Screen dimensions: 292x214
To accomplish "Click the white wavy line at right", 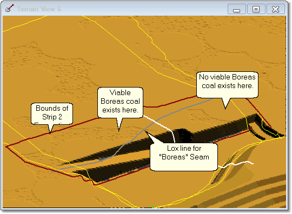I will 236,164.
